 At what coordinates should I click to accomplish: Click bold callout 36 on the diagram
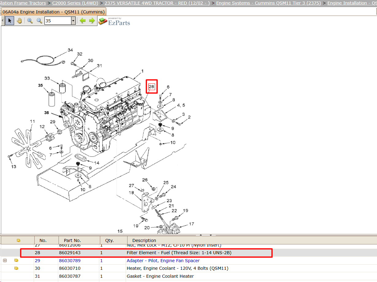(x=46, y=113)
